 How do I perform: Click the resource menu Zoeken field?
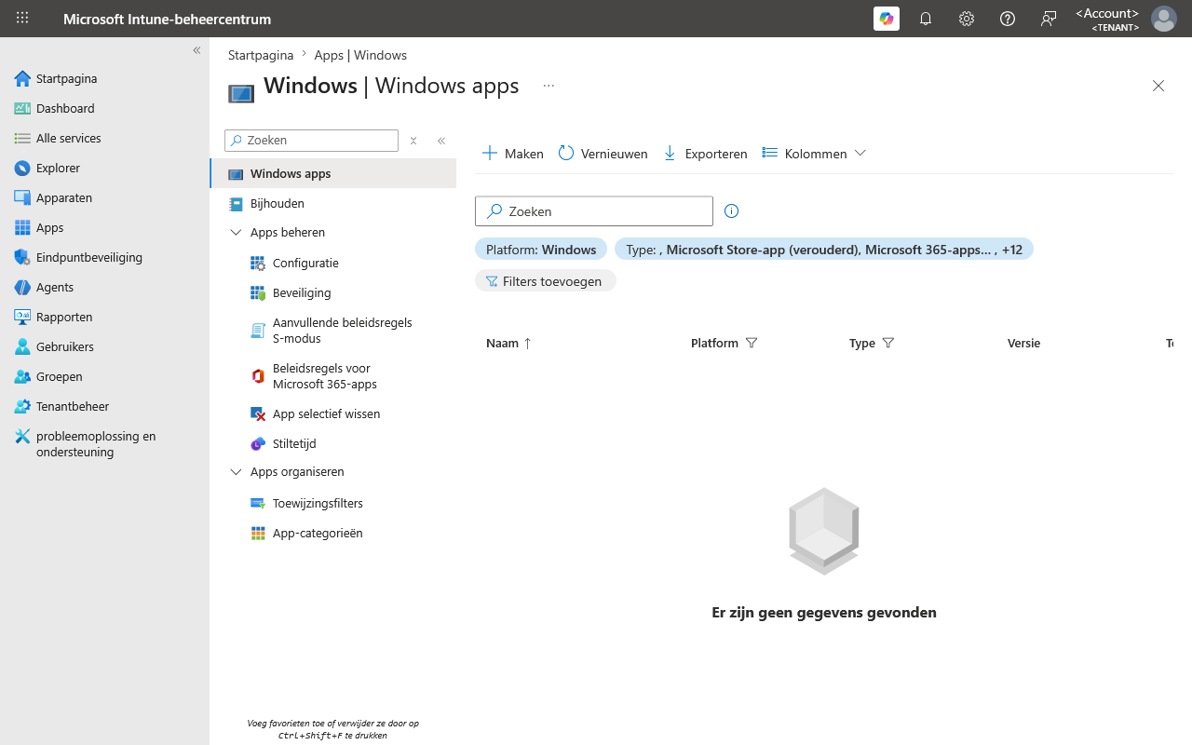[311, 140]
